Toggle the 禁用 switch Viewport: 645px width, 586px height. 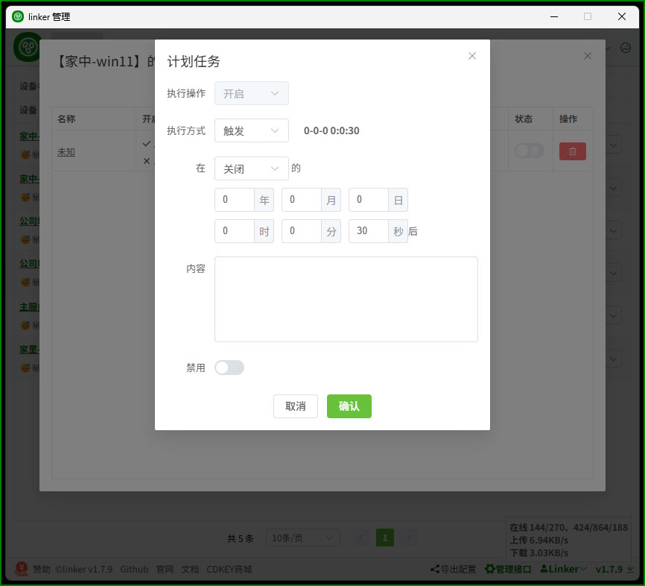click(229, 368)
